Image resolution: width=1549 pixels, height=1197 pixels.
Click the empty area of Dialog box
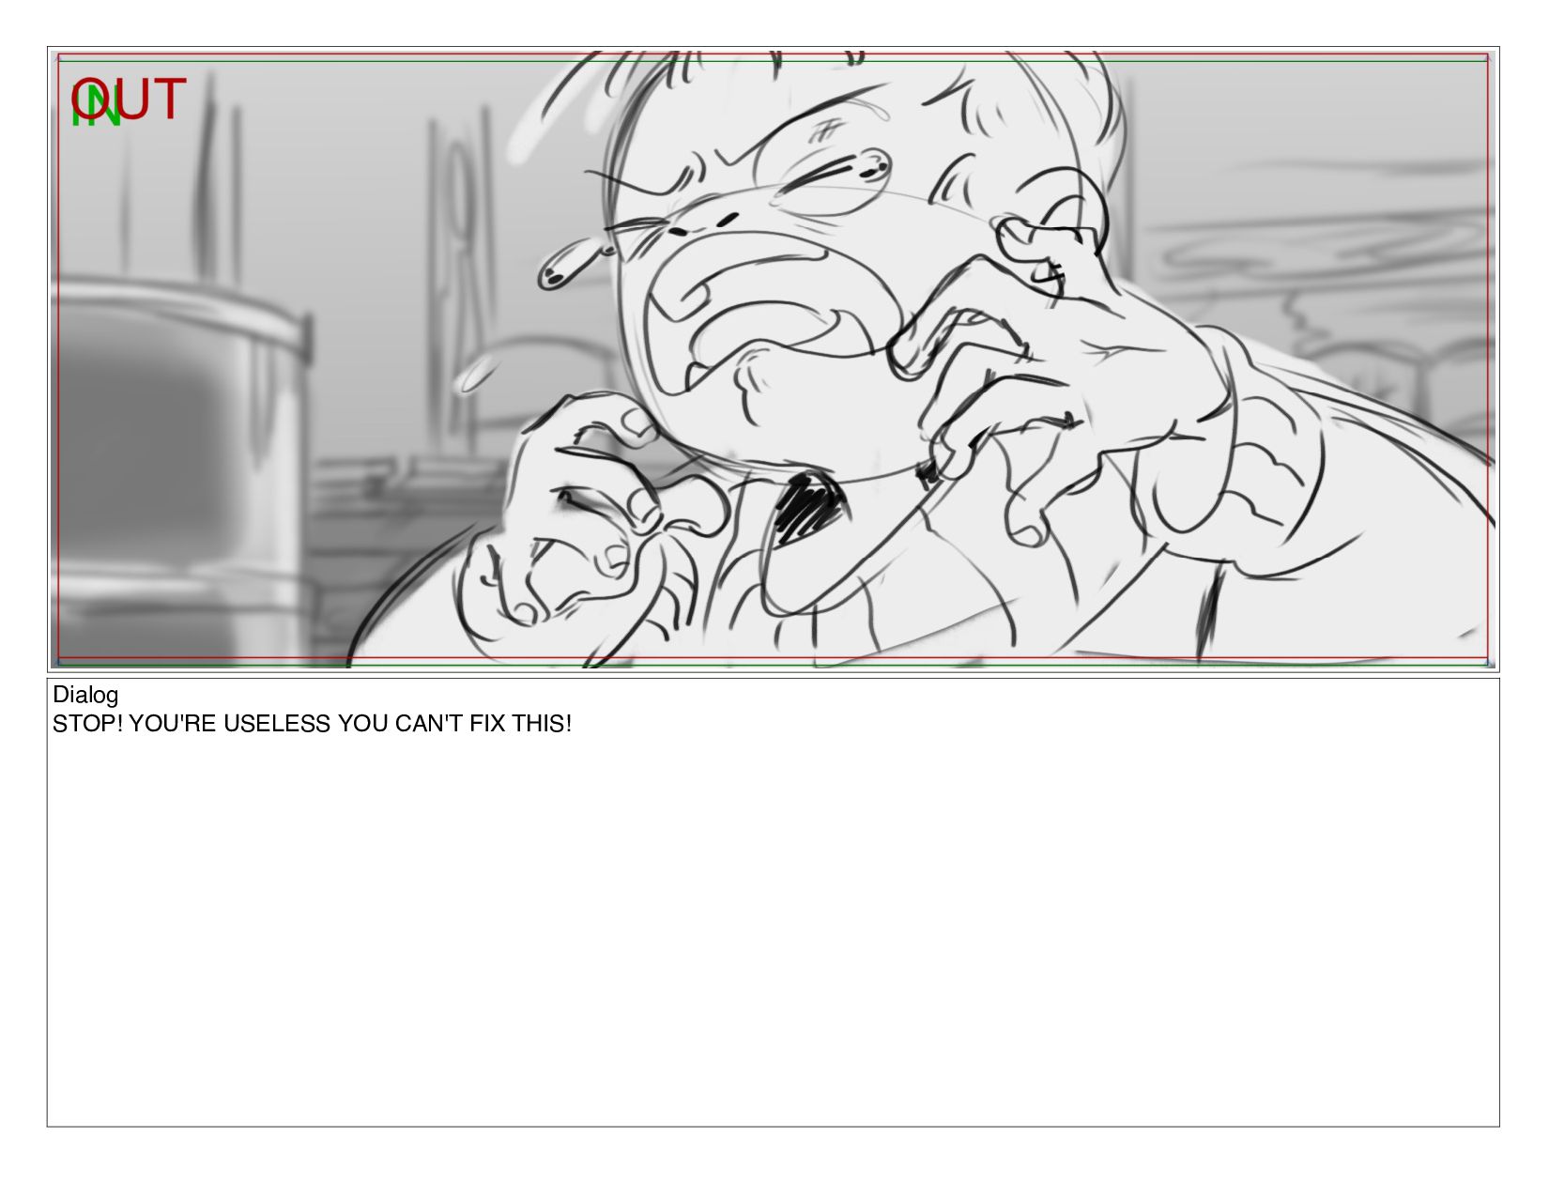[x=773, y=929]
